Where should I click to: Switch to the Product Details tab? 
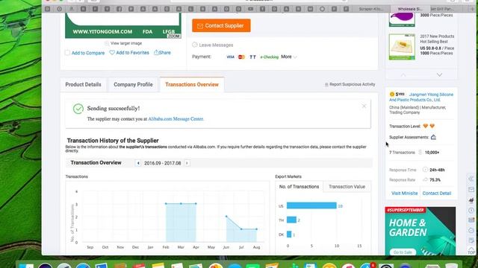click(x=83, y=84)
